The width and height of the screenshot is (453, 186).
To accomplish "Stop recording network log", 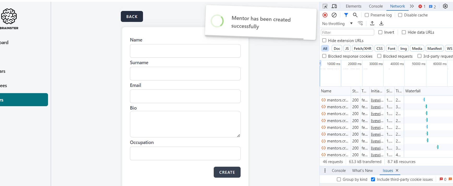I will pyautogui.click(x=325, y=15).
